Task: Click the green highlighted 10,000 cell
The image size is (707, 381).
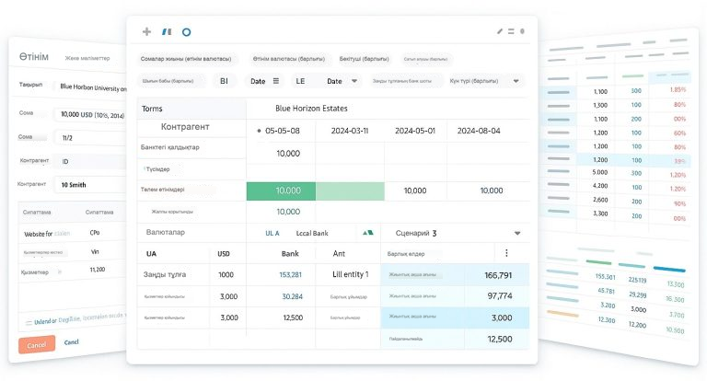Action: (281, 190)
